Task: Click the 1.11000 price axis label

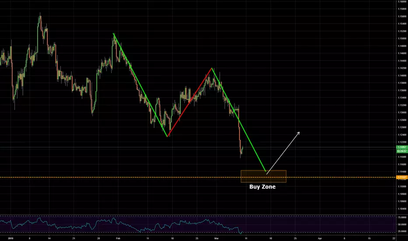Action: (402, 187)
